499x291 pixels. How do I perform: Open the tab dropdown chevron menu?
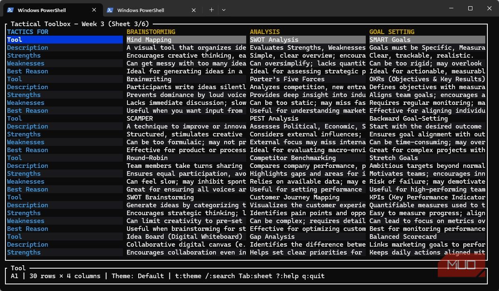click(x=223, y=10)
